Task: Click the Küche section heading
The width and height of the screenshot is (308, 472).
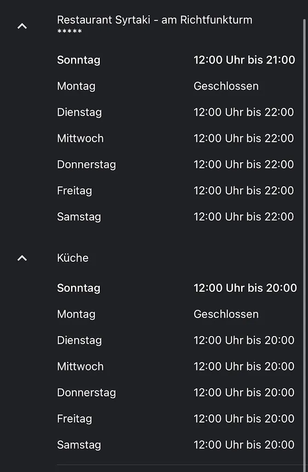Action: click(73, 258)
